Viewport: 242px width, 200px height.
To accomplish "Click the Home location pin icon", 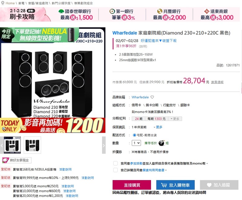I will click(x=2, y=3).
